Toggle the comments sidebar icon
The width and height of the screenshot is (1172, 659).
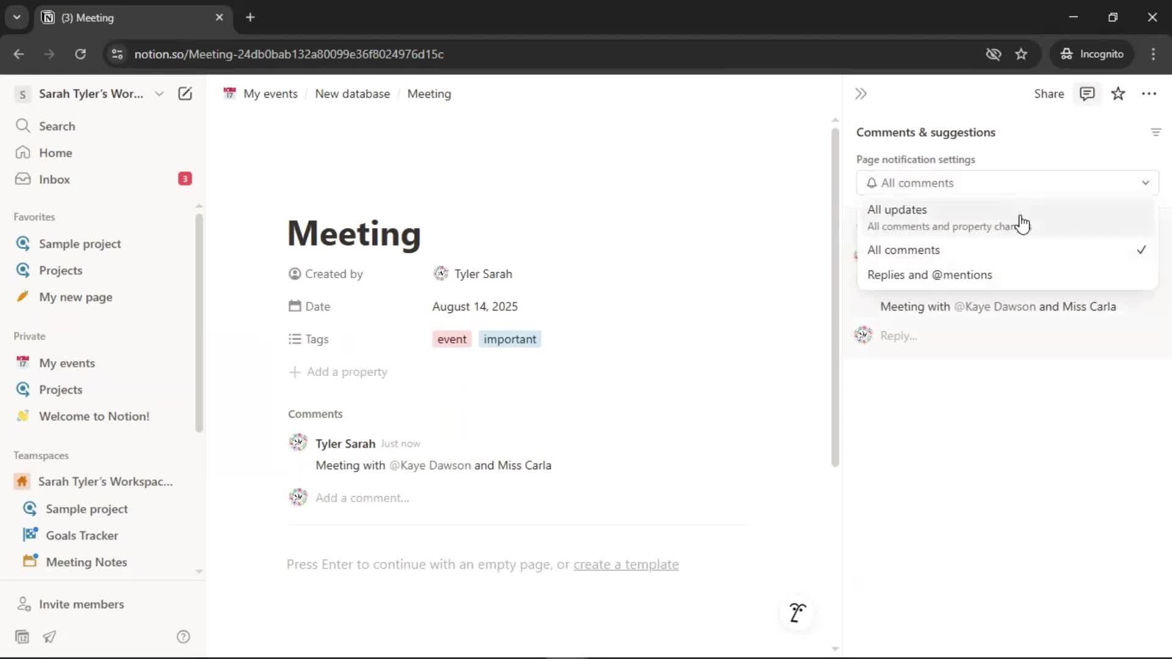[x=1087, y=93]
